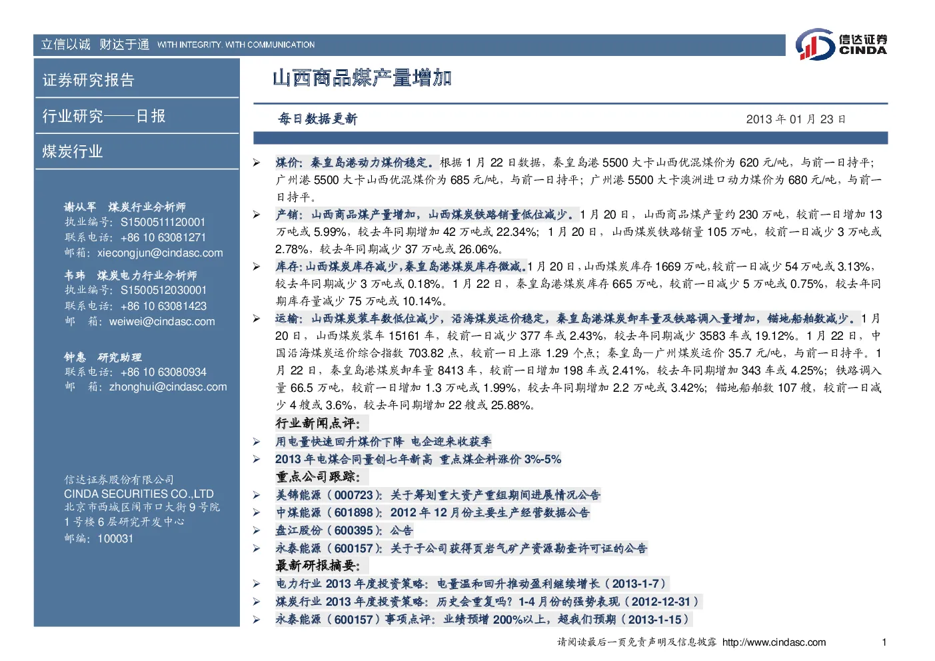Open 永泰能源（600157）页岩气矿产 announcement
The image size is (935, 661).
[x=461, y=548]
